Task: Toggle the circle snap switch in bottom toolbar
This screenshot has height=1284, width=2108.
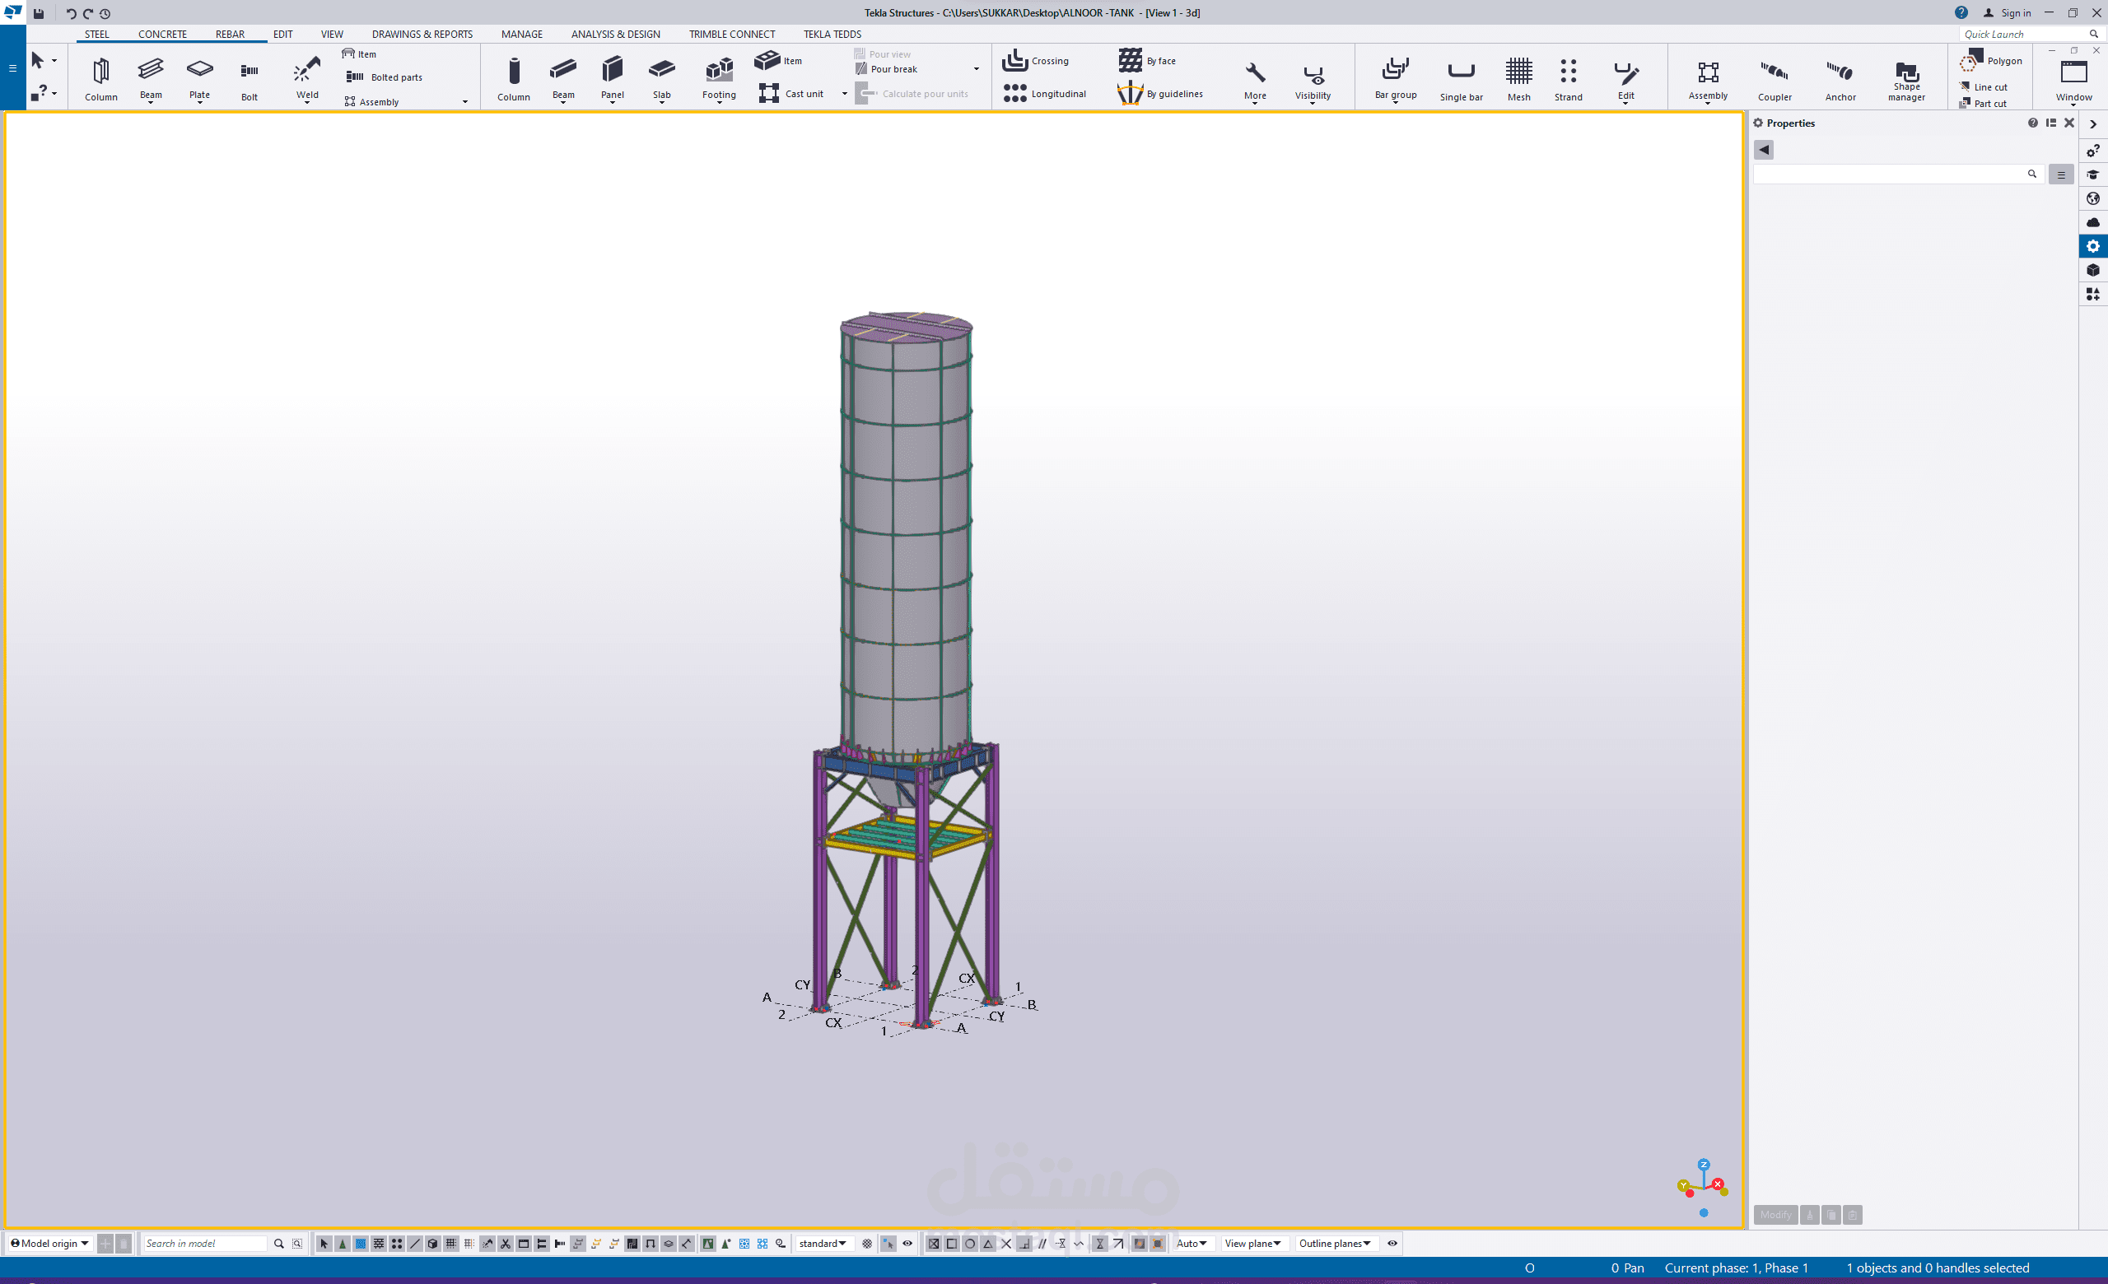Action: coord(970,1244)
